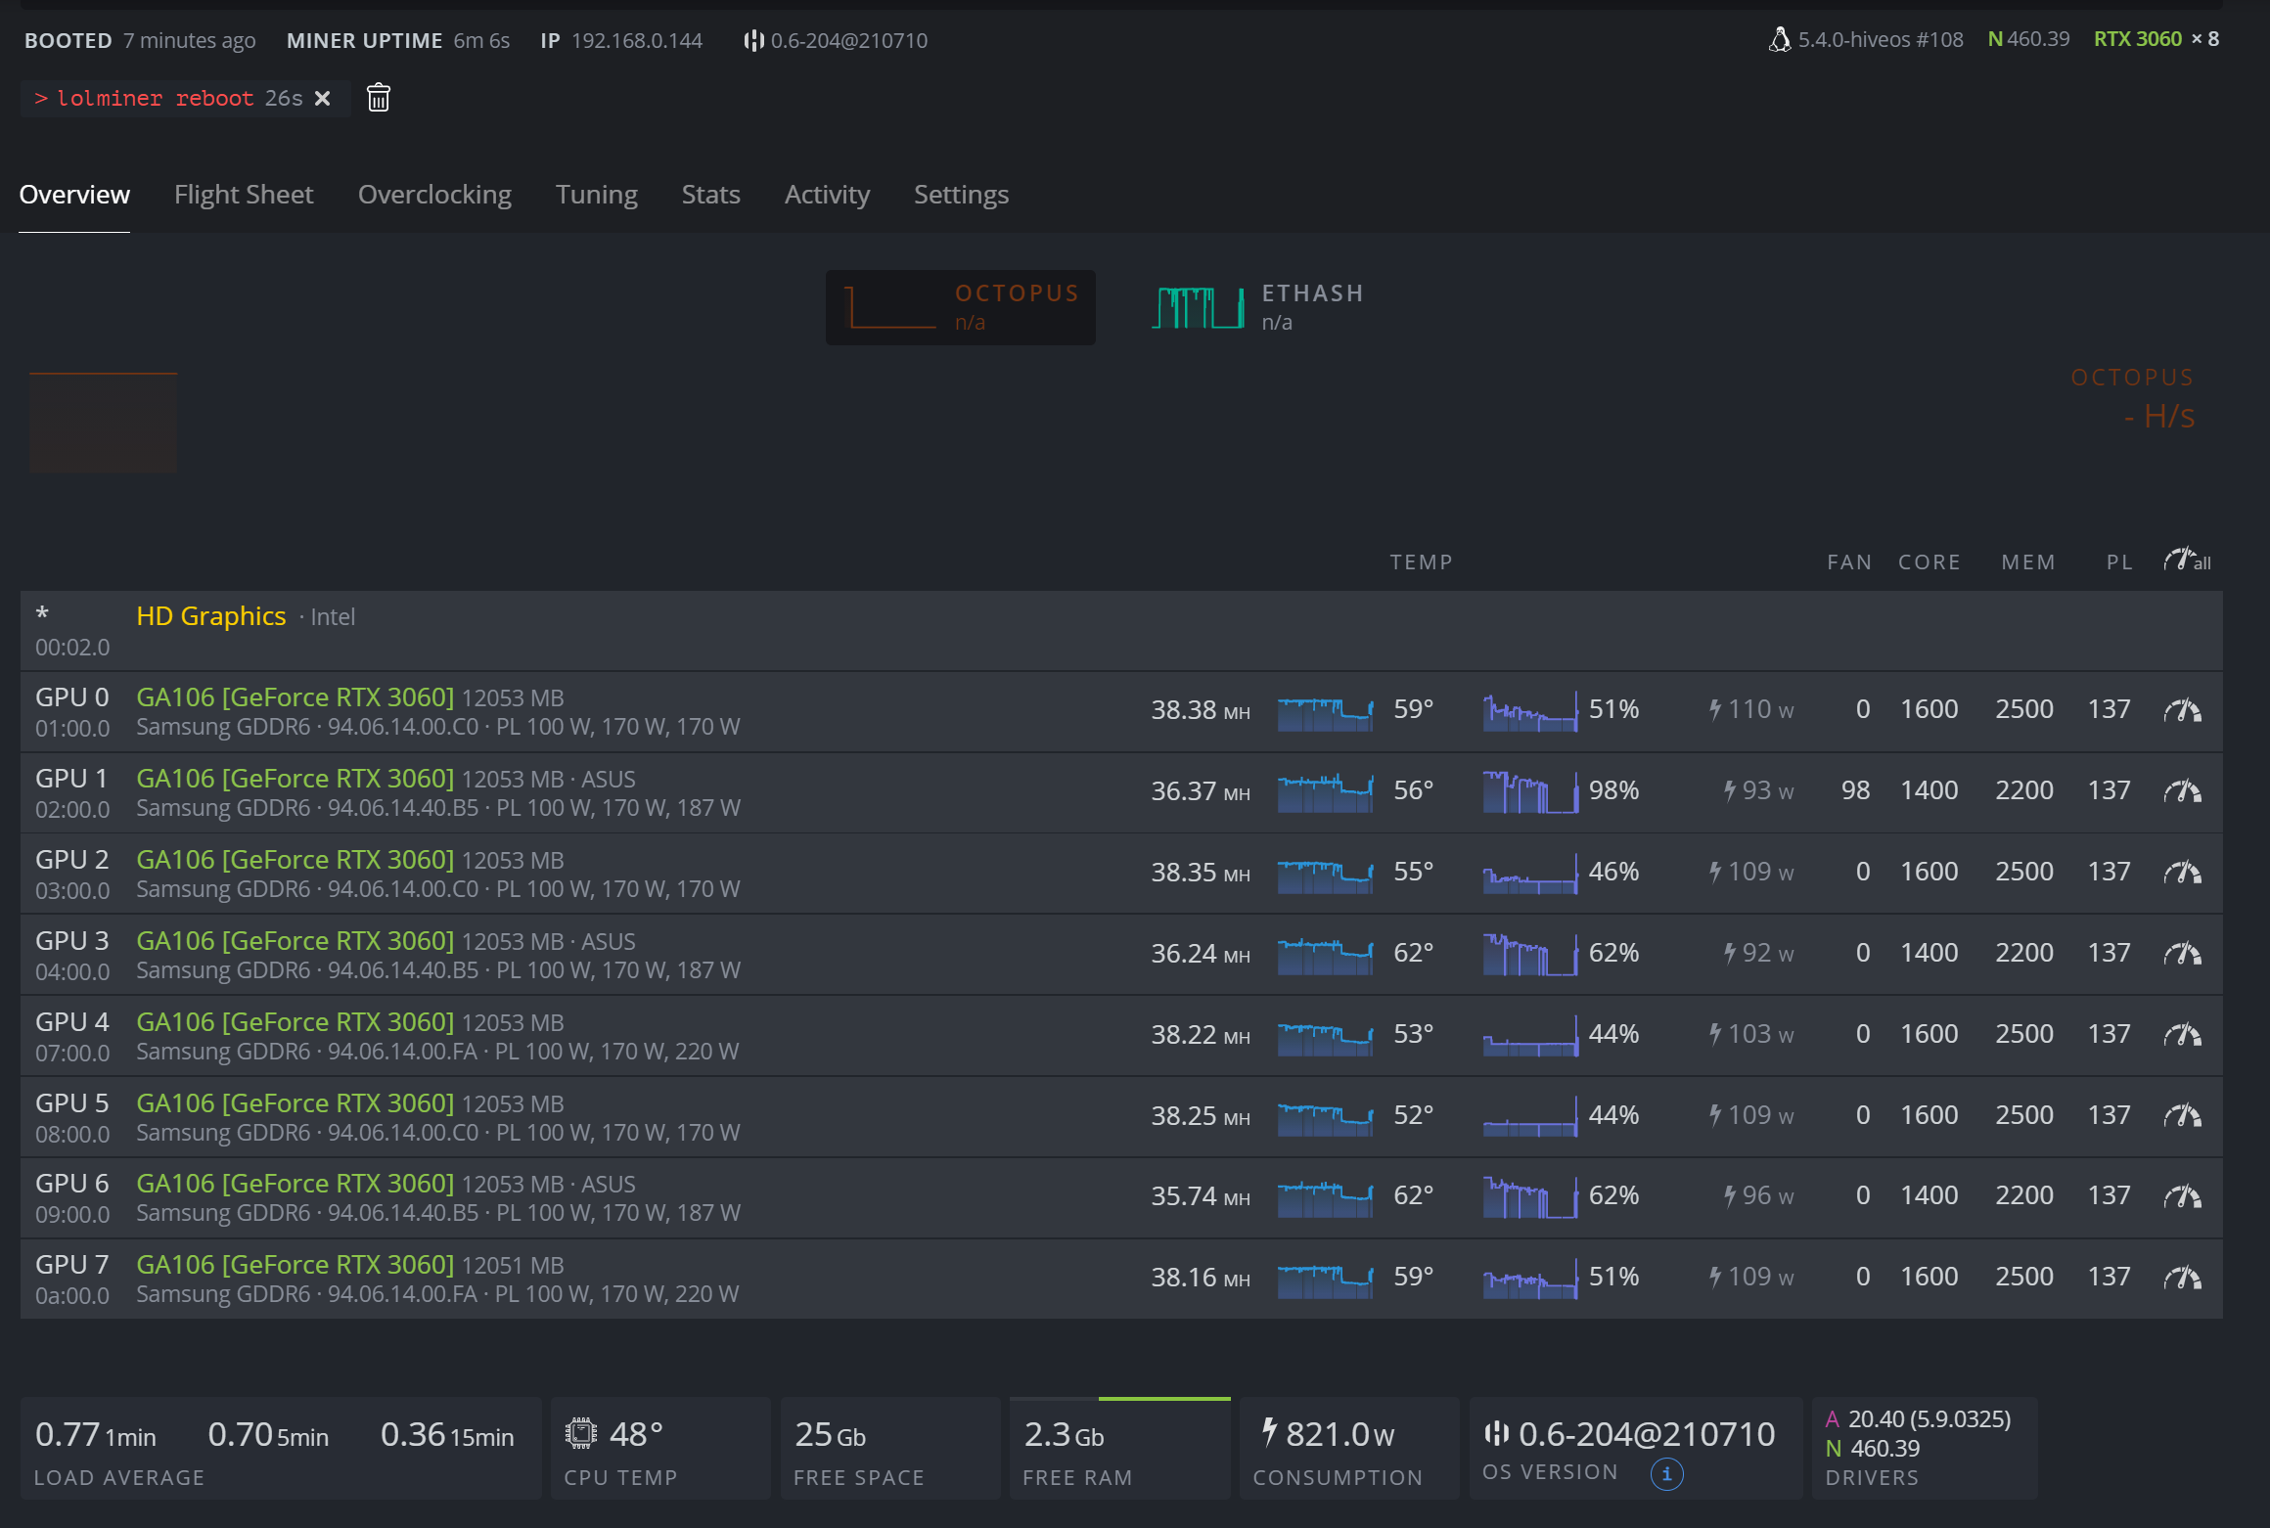Click GPU 1 fan value 98%
Image resolution: width=2270 pixels, height=1528 pixels.
click(x=1613, y=790)
